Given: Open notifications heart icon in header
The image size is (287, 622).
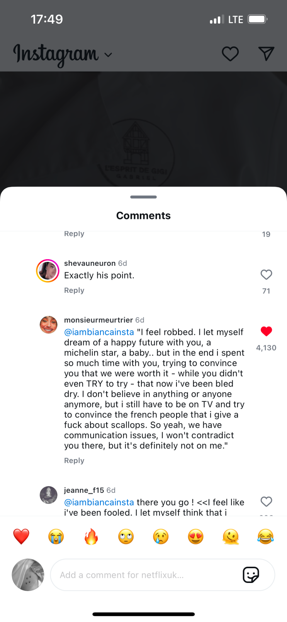Looking at the screenshot, I should (230, 54).
